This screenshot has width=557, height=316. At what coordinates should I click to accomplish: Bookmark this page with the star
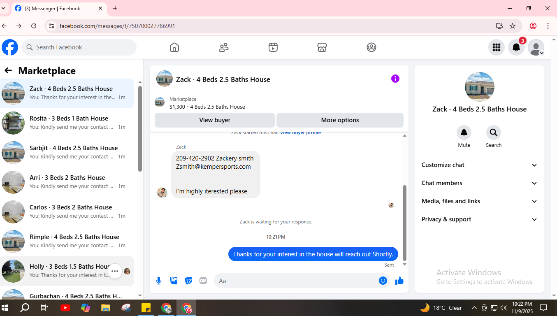(513, 26)
